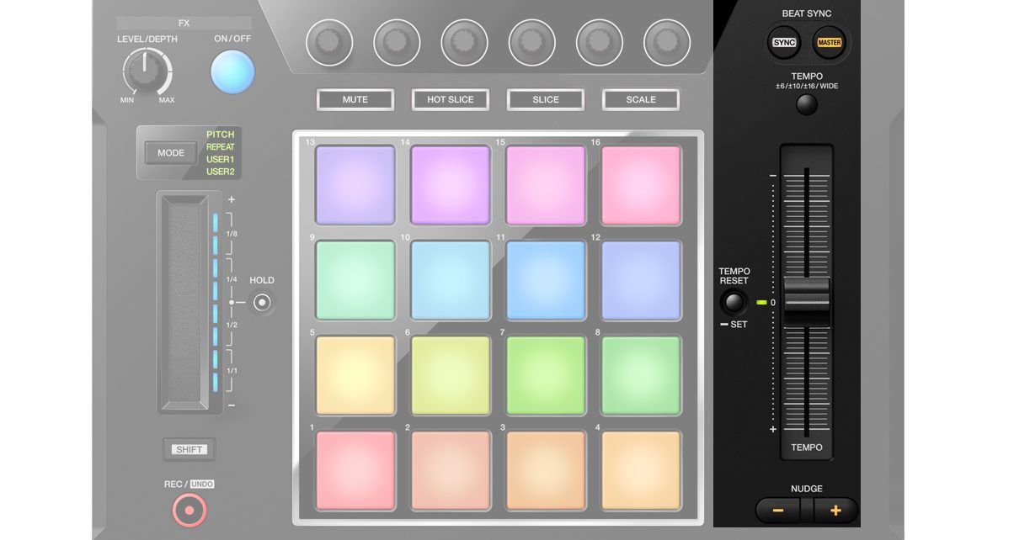Tap performance pad 5

pyautogui.click(x=355, y=375)
